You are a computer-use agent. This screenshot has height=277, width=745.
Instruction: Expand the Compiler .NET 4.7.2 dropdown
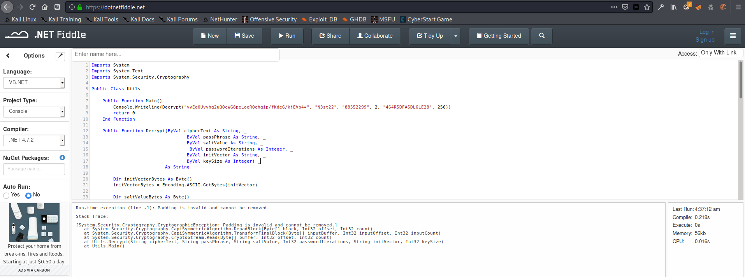pyautogui.click(x=34, y=140)
